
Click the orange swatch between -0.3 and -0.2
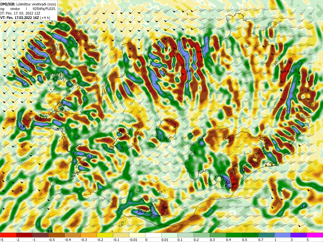pyautogui.click(x=89, y=235)
